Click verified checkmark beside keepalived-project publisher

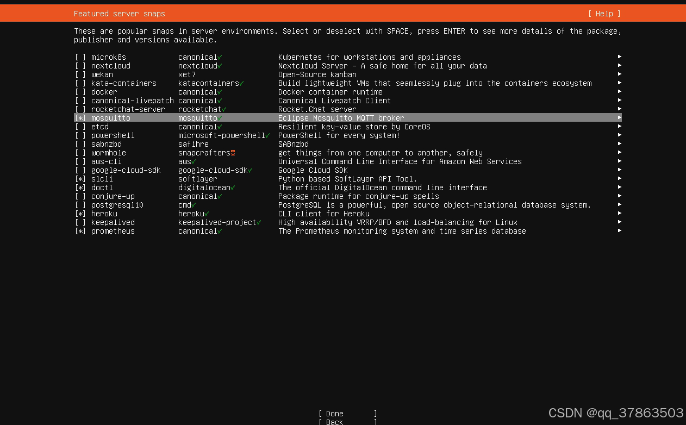(x=259, y=222)
